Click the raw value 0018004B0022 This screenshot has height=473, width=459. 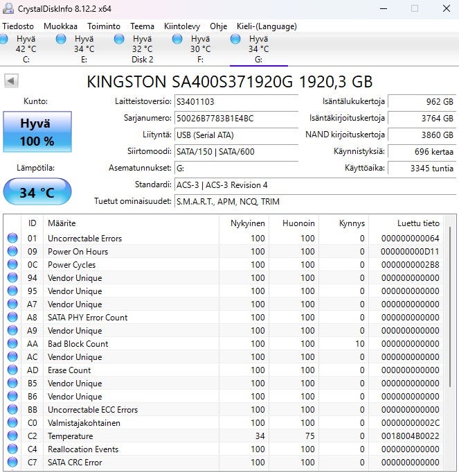click(x=410, y=436)
